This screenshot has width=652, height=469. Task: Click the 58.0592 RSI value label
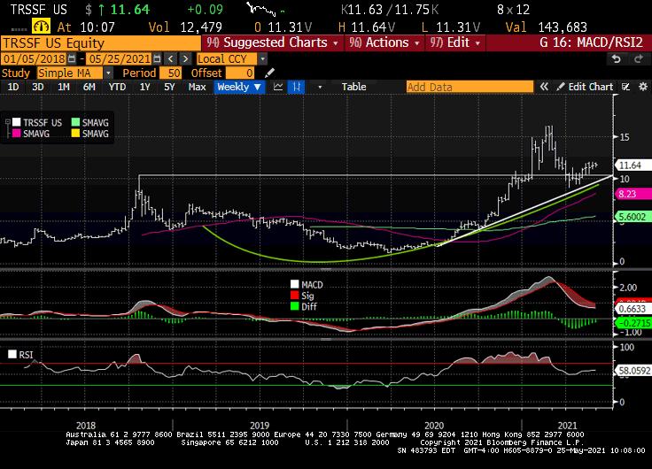point(633,371)
